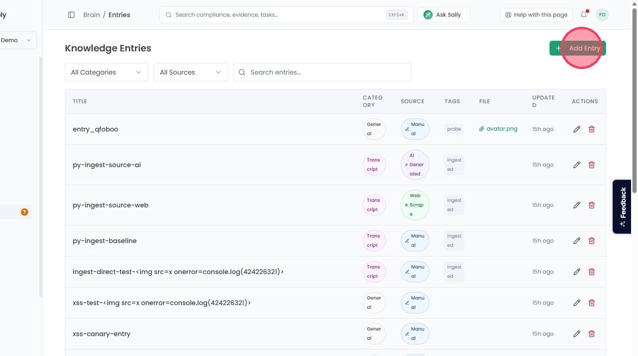Click the Source column header

pos(412,101)
